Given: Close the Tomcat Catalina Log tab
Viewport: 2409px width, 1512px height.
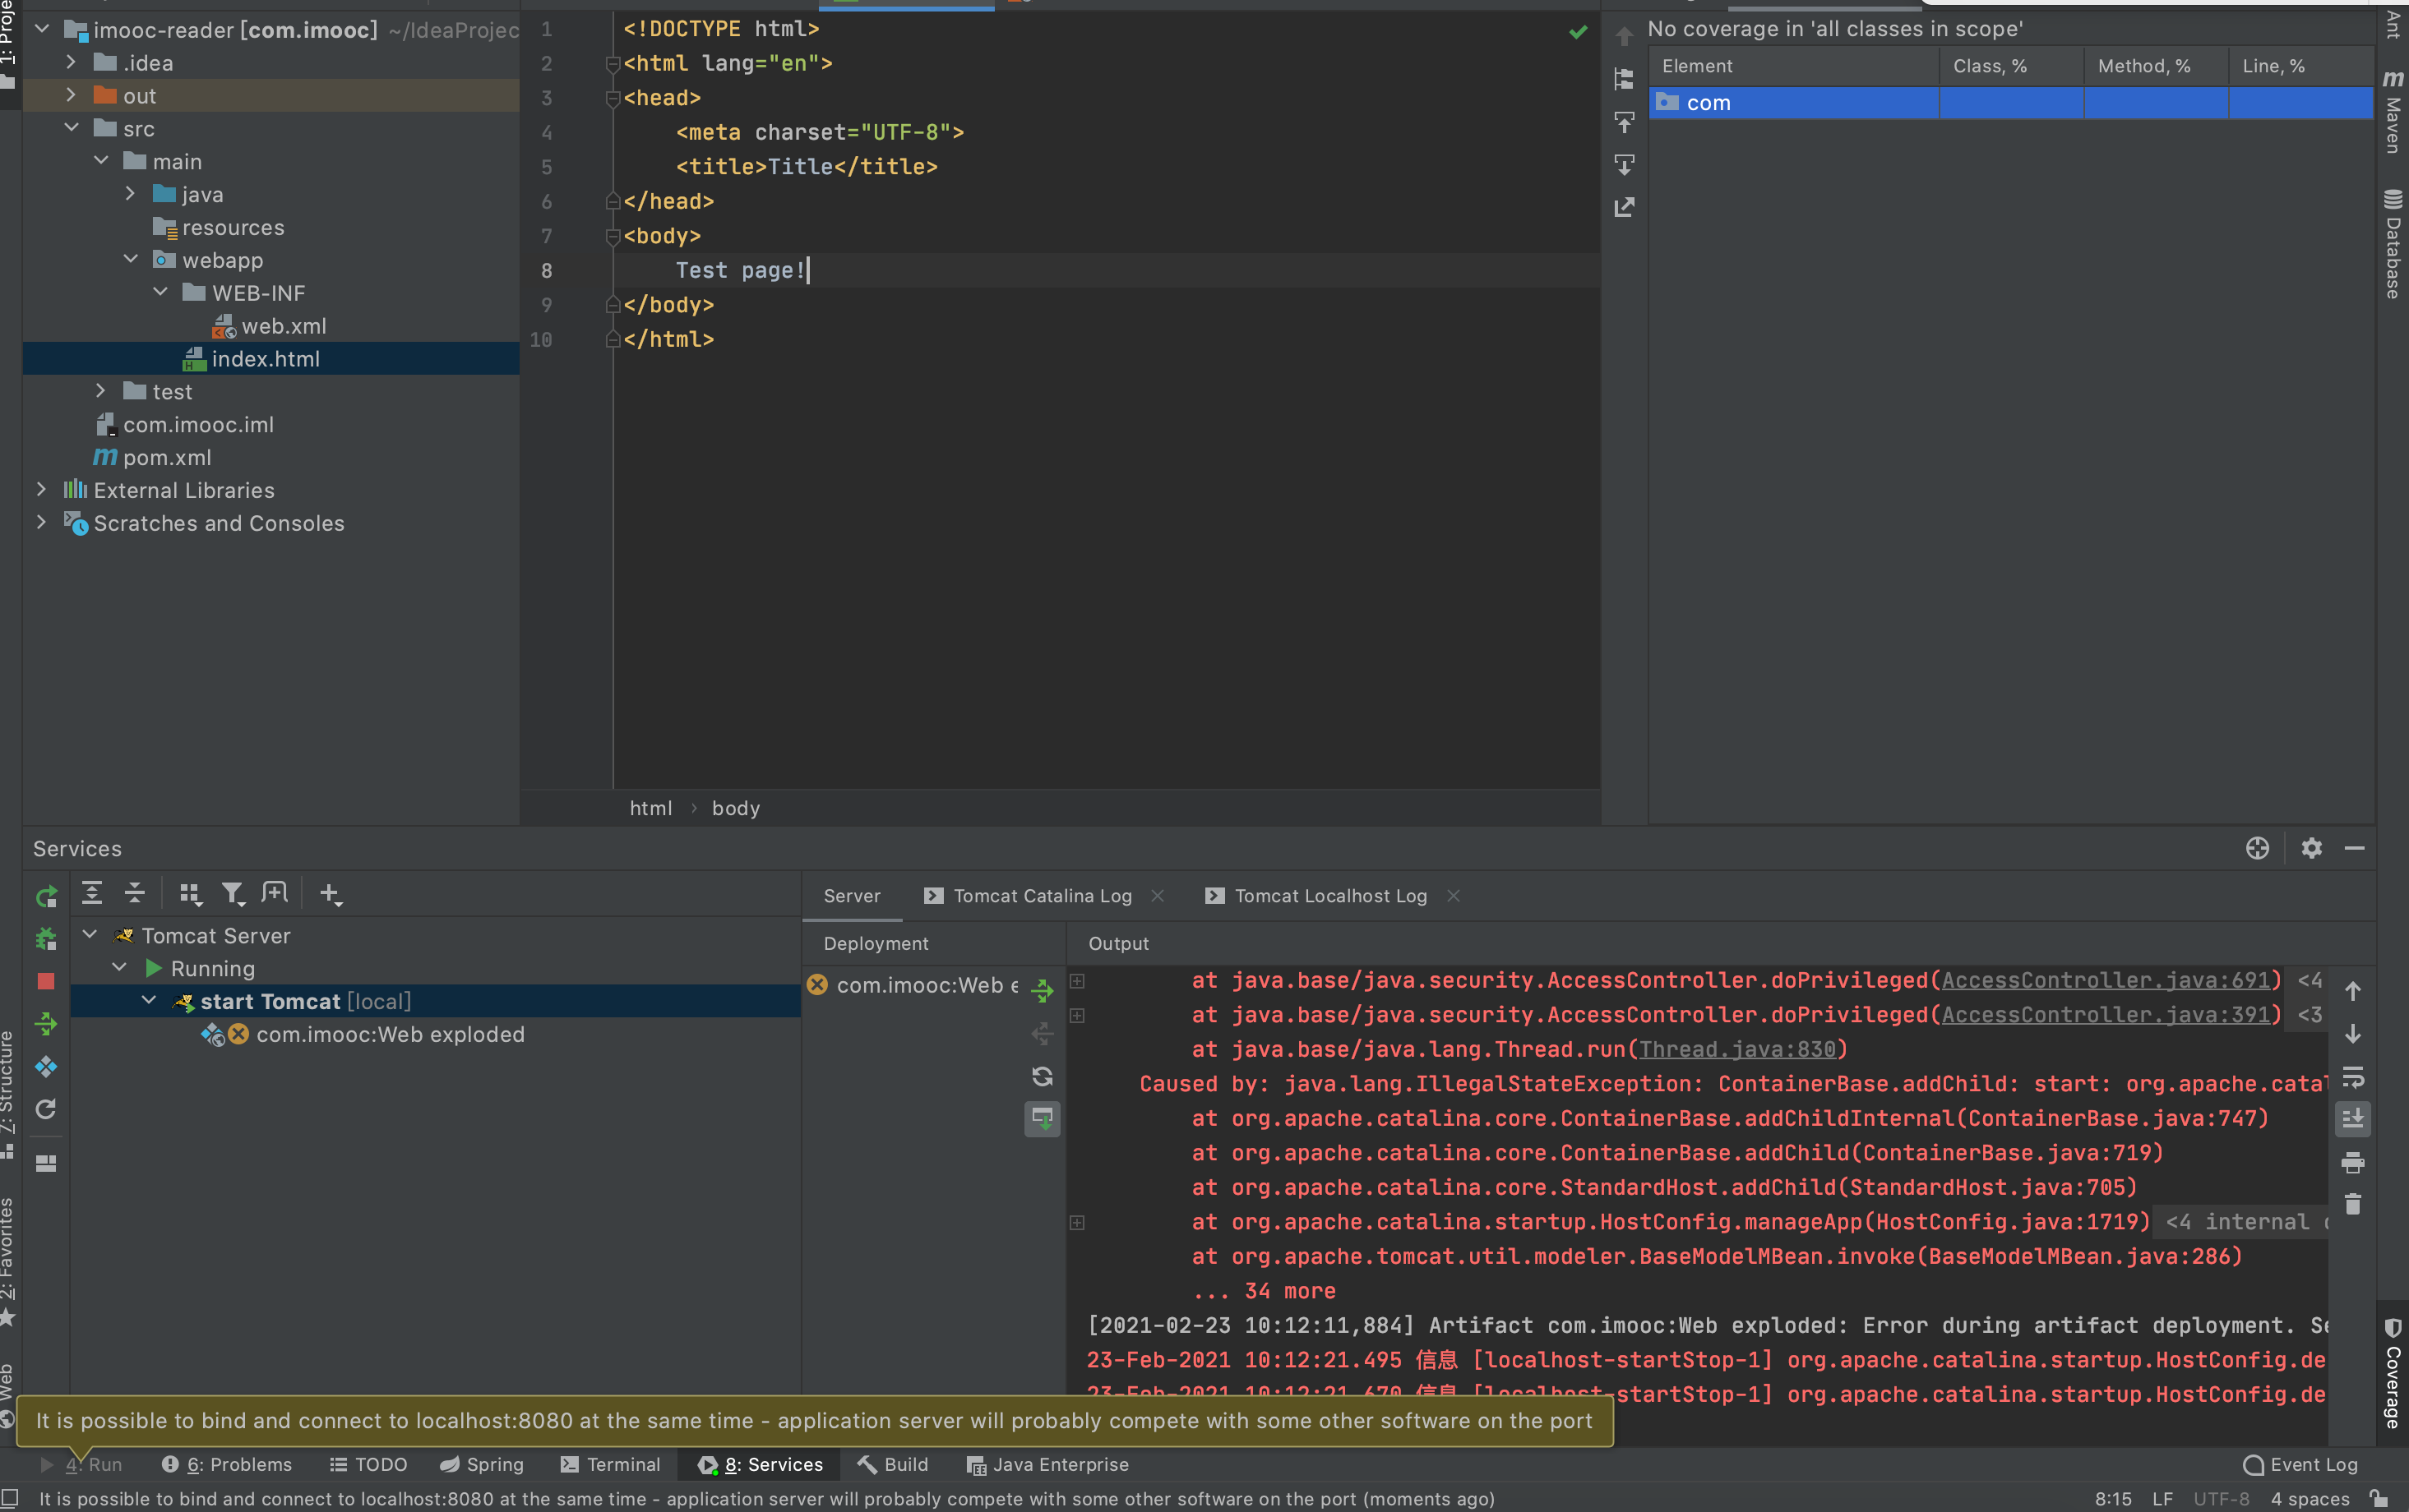Looking at the screenshot, I should pyautogui.click(x=1158, y=896).
